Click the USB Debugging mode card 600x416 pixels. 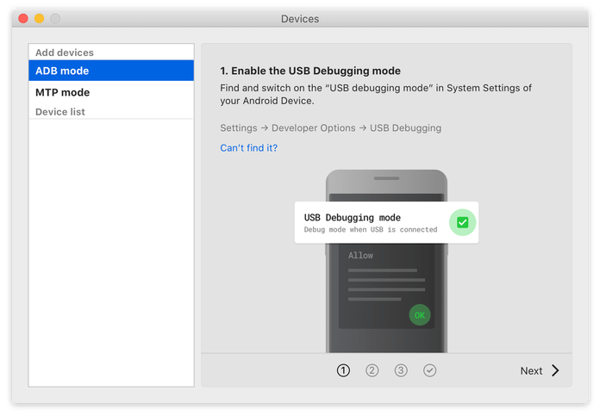click(x=371, y=222)
